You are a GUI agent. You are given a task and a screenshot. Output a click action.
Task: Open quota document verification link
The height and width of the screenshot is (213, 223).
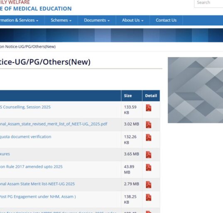(25, 136)
